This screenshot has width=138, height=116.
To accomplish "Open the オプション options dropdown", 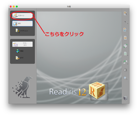I will coord(22,31).
